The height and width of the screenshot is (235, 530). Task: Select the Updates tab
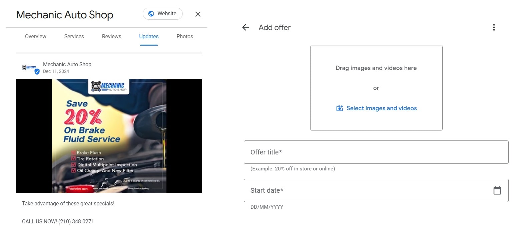click(149, 36)
